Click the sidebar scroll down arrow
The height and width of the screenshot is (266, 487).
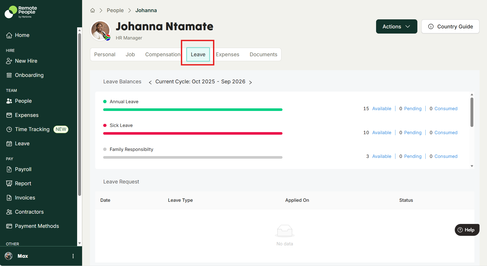pos(79,243)
